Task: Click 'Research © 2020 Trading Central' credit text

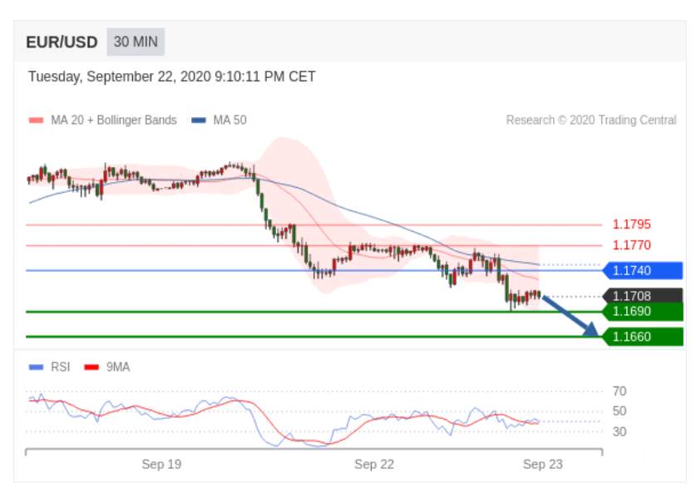Action: (x=591, y=121)
